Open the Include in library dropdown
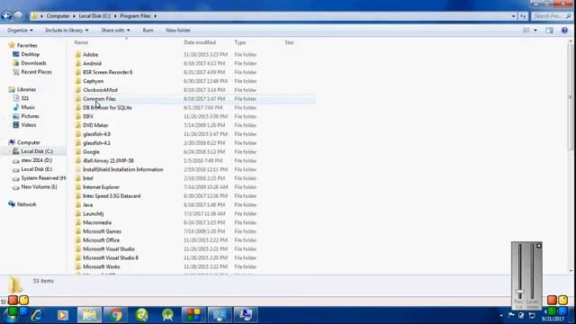576x324 pixels. 67,30
